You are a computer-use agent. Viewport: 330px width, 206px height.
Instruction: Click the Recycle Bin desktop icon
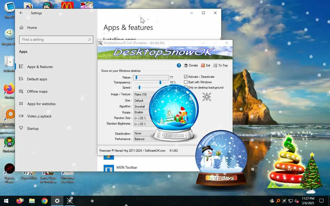tap(9, 37)
